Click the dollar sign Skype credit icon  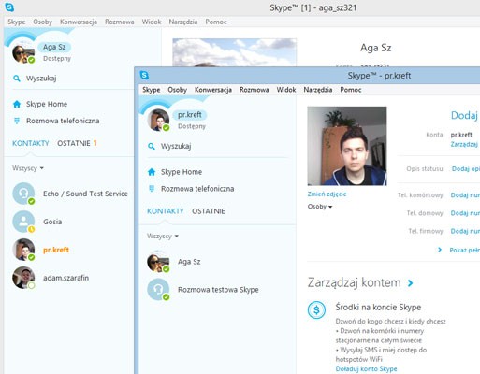click(x=316, y=310)
